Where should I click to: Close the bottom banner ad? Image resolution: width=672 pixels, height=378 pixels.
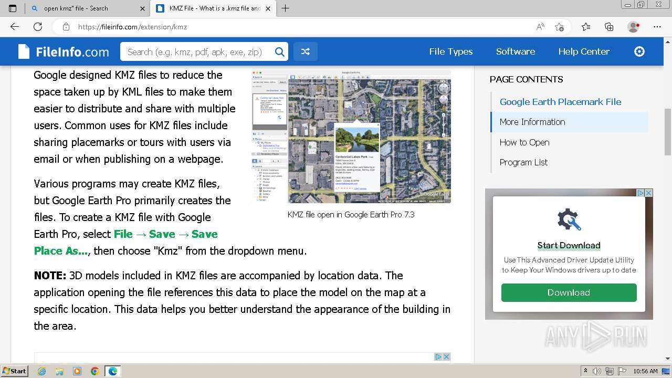point(447,356)
